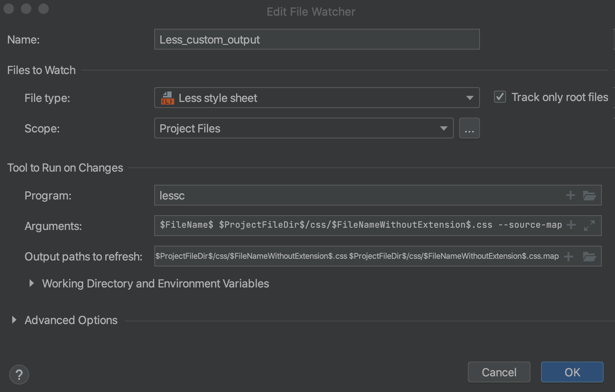Click the plus icon for Output paths
The height and width of the screenshot is (392, 615).
pyautogui.click(x=568, y=256)
